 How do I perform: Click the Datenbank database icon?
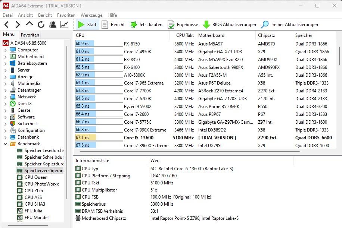[13, 137]
